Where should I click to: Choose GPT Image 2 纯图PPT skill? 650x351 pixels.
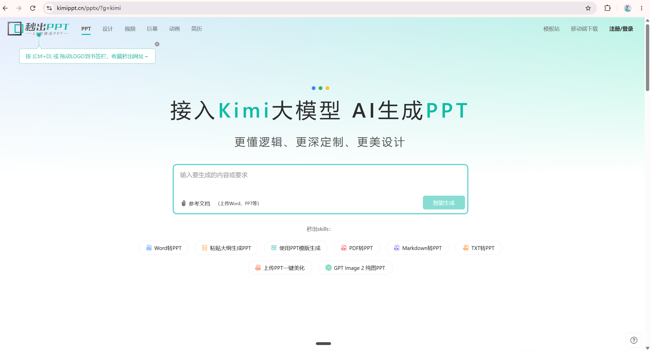coord(355,268)
